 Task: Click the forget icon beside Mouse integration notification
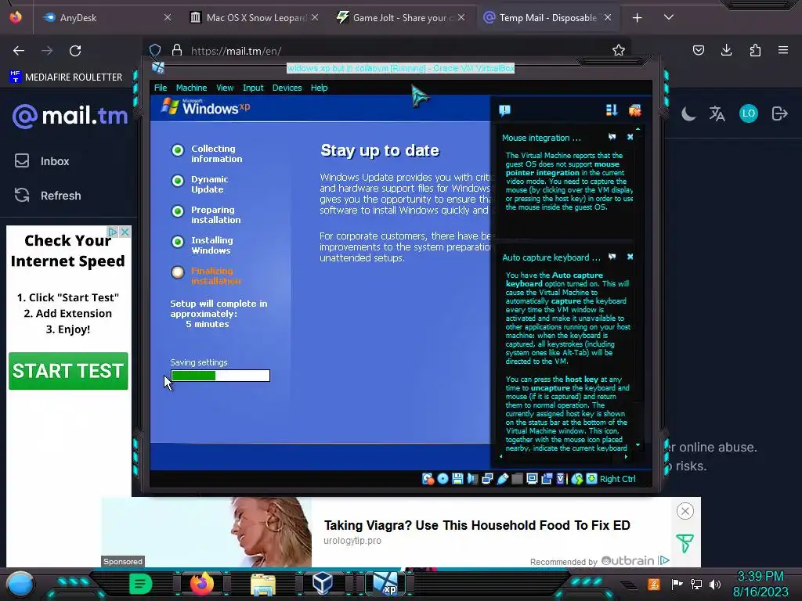[x=612, y=137]
